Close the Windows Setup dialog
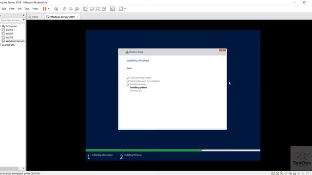This screenshot has width=312, height=175. click(222, 50)
